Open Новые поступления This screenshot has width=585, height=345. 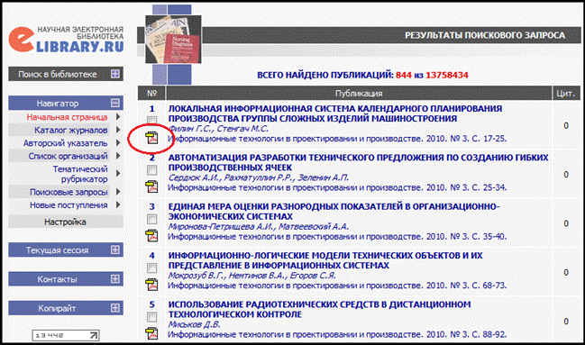69,205
